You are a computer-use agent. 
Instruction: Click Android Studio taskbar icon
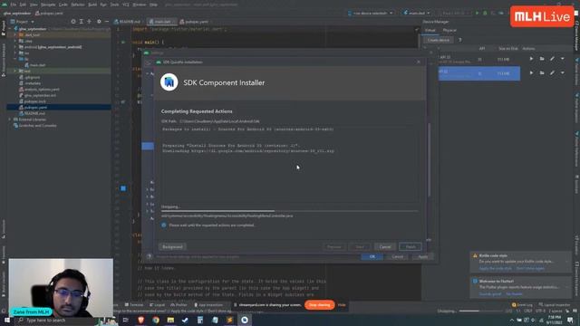click(x=245, y=320)
